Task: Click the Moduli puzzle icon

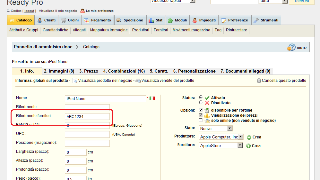Action: (170, 20)
